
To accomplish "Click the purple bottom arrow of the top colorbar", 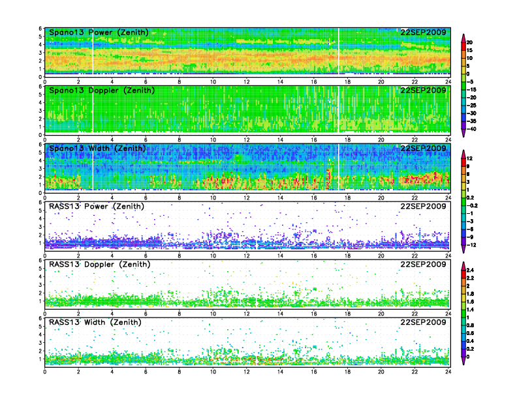I will (x=463, y=133).
